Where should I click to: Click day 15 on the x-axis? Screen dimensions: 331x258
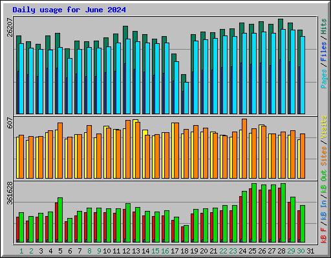point(155,251)
